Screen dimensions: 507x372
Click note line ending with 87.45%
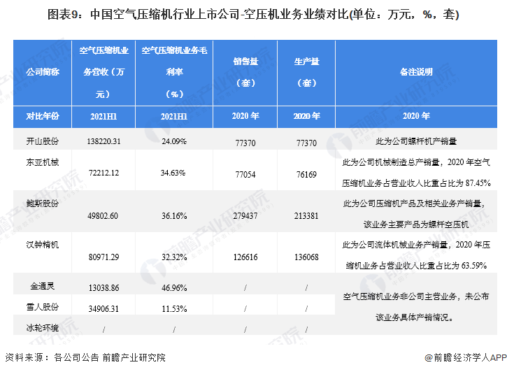click(x=416, y=183)
